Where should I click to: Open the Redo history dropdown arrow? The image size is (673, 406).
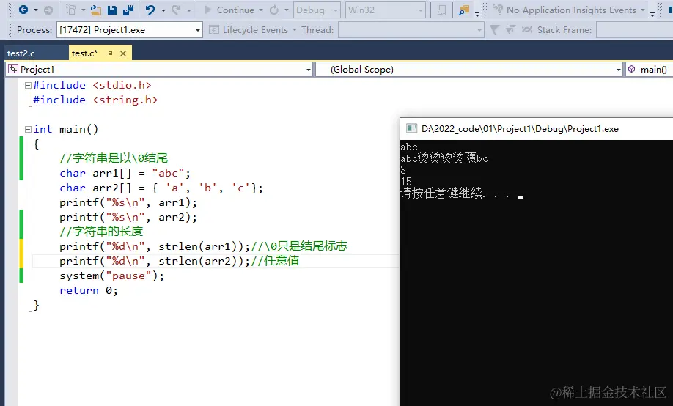click(x=189, y=10)
